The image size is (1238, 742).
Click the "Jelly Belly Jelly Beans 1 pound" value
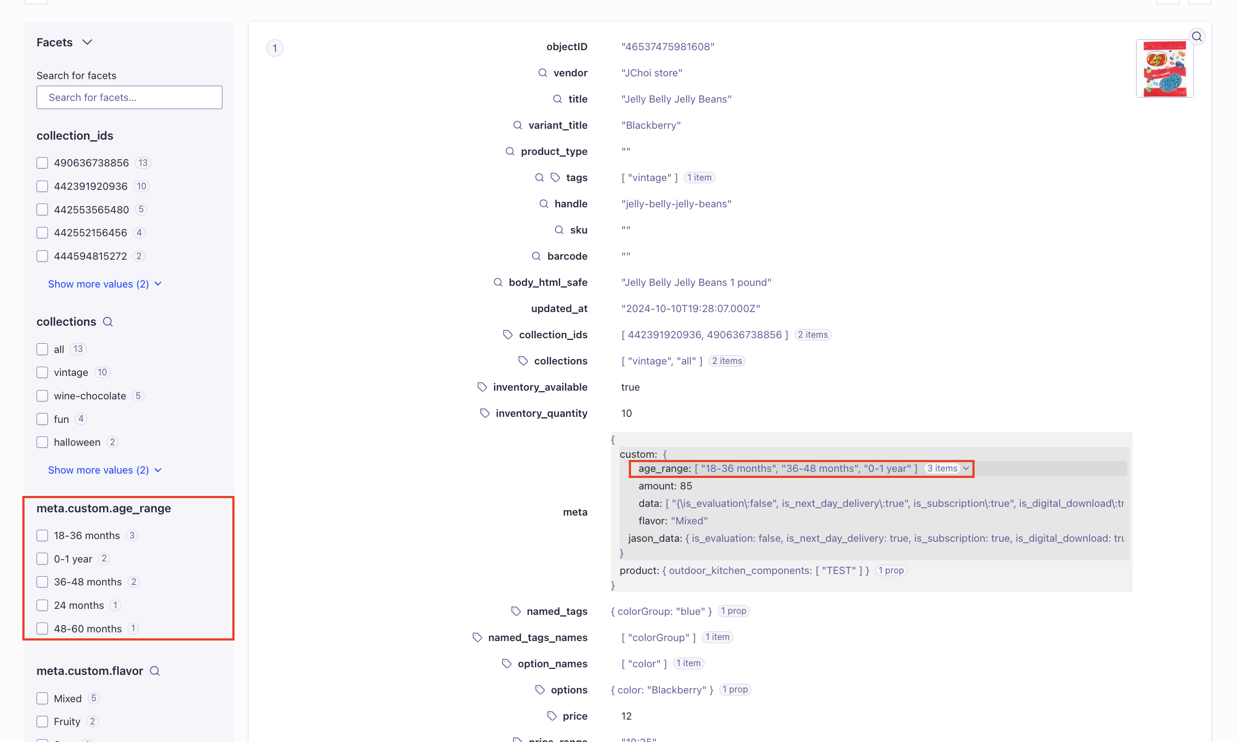click(696, 282)
